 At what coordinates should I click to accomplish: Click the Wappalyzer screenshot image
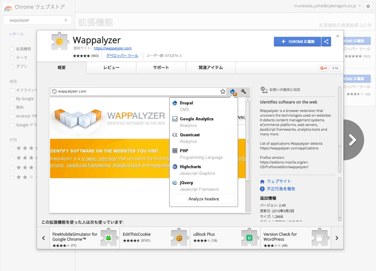tap(150, 150)
